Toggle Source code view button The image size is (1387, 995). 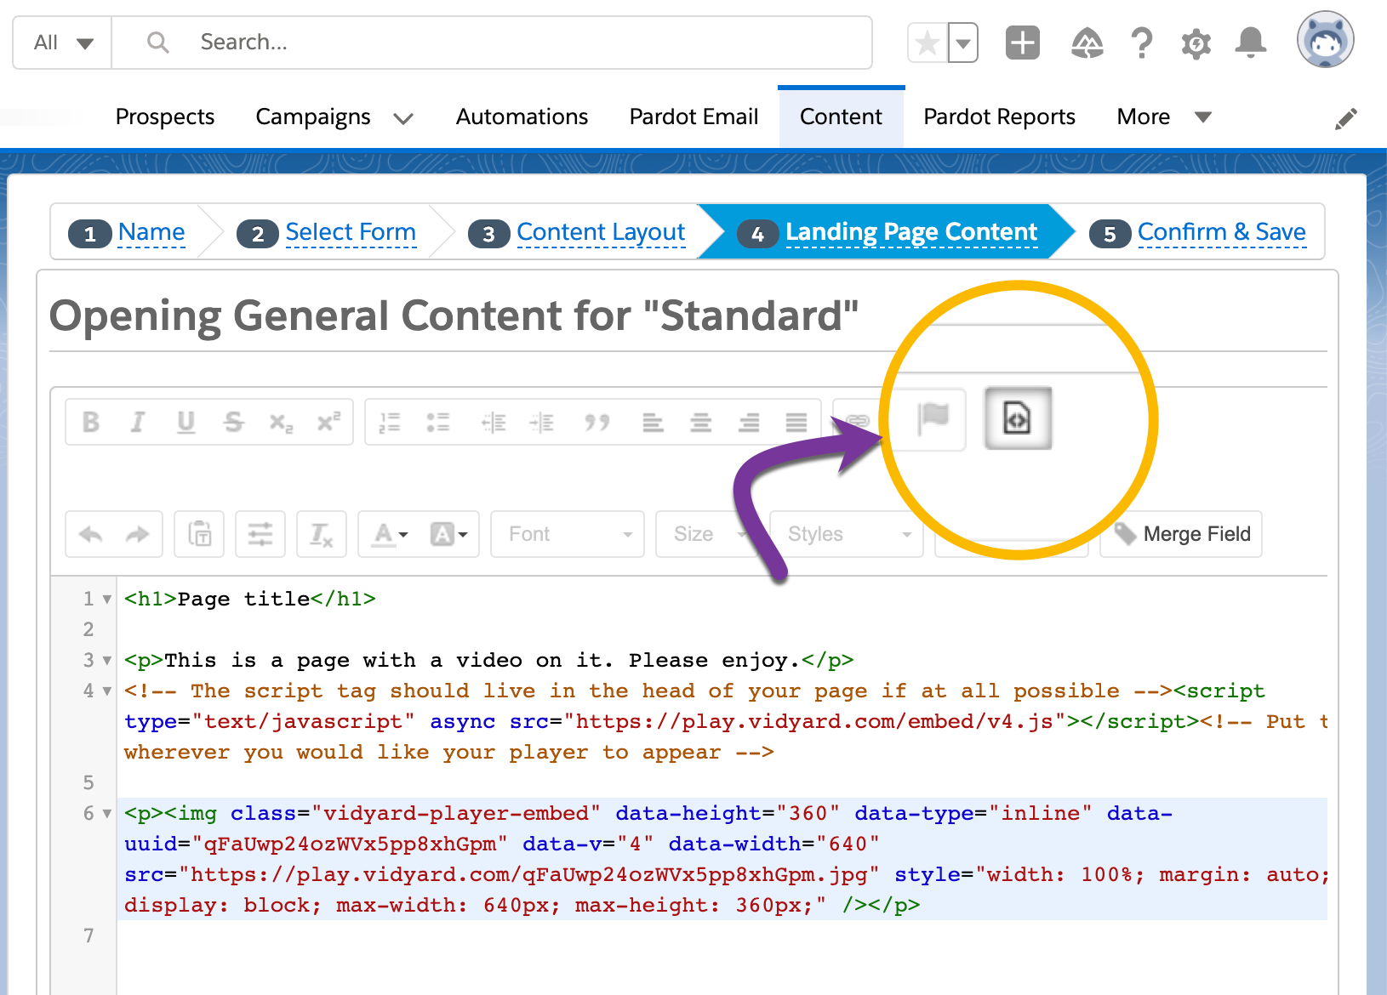point(1018,418)
